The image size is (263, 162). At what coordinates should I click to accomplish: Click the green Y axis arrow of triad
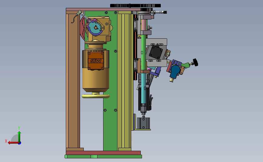click(x=19, y=136)
